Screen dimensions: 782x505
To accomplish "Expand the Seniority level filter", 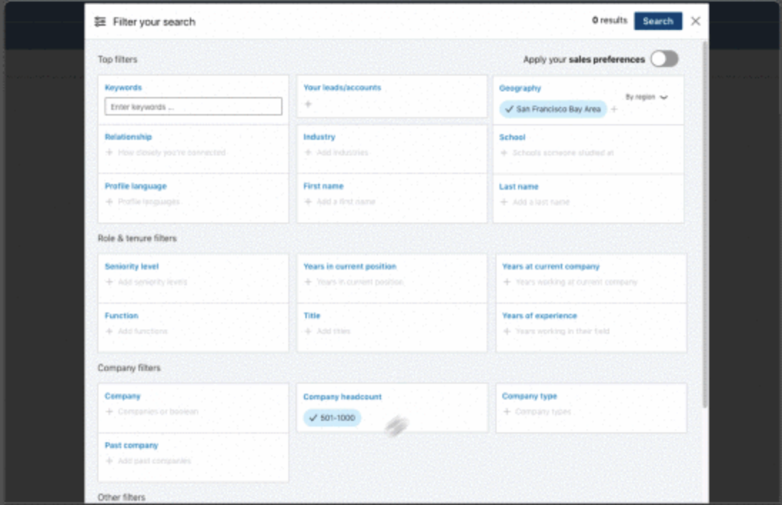I will pos(132,266).
